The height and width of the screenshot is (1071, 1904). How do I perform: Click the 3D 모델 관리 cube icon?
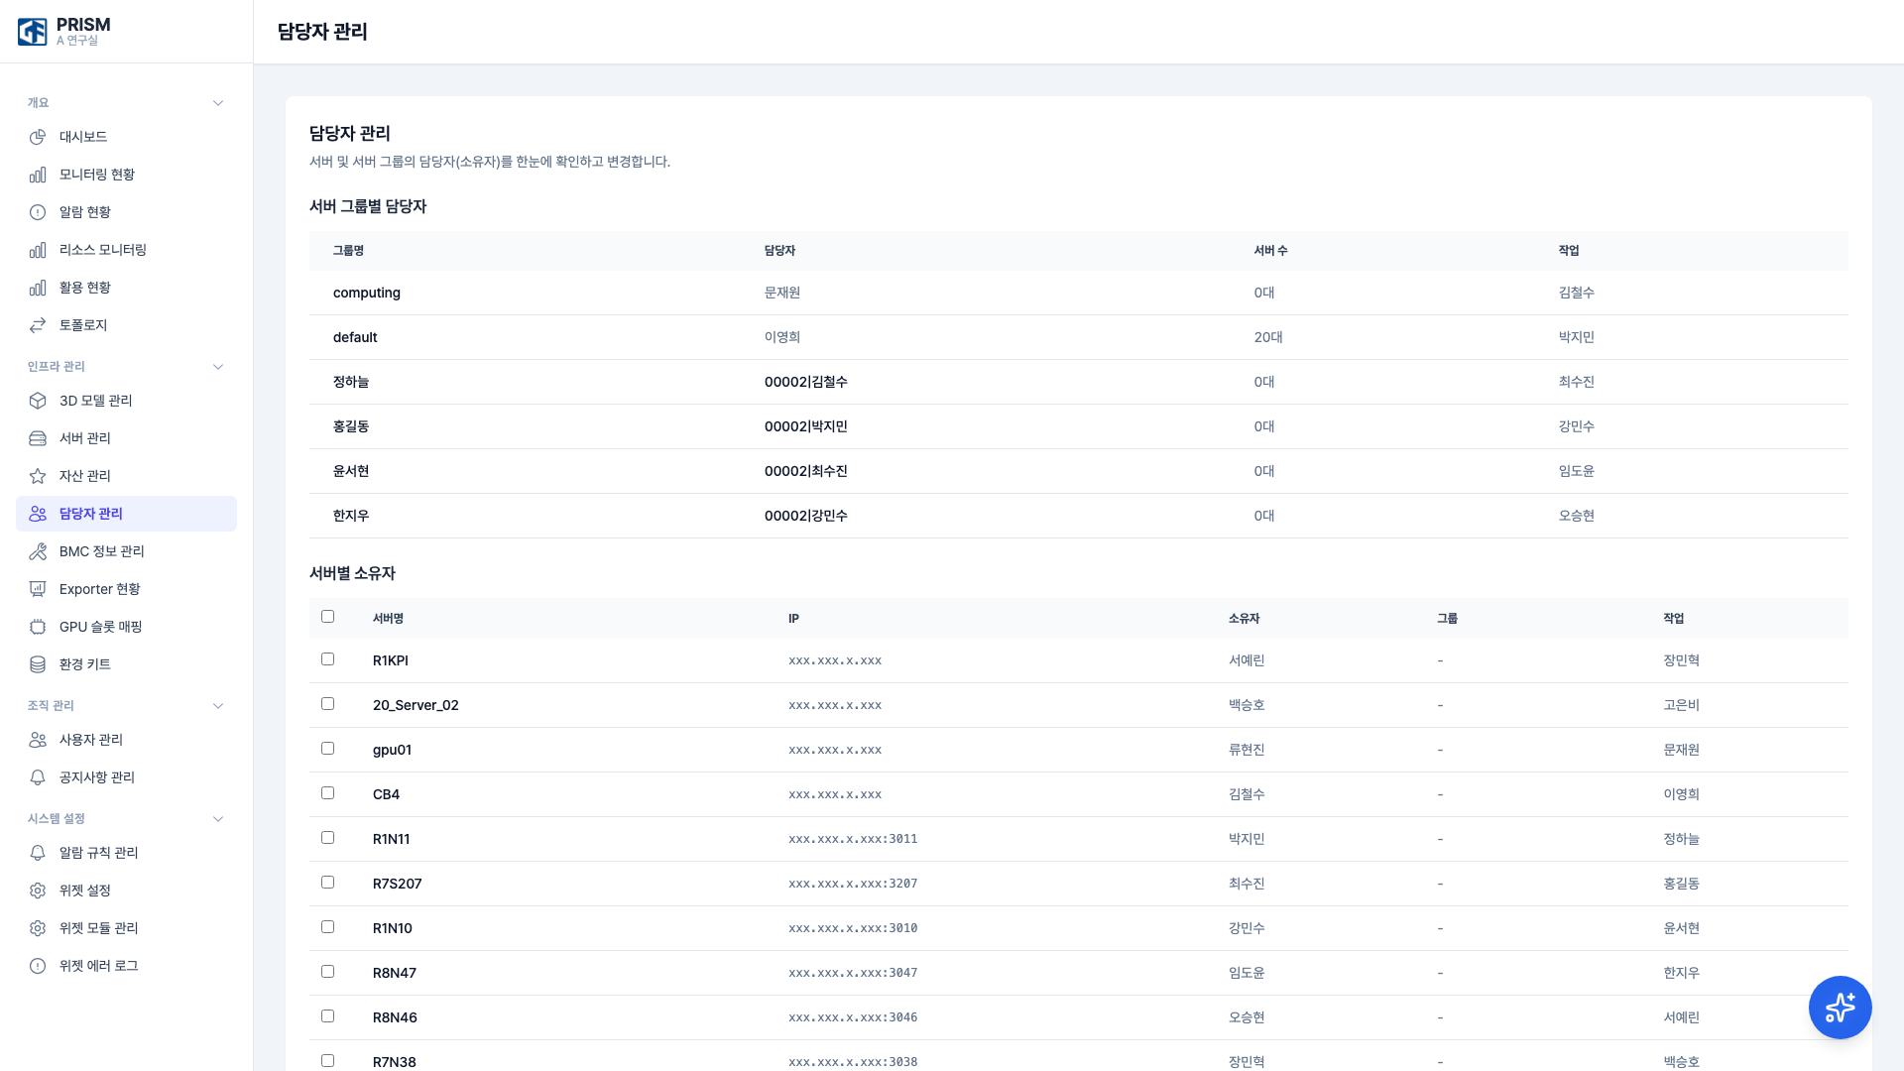pyautogui.click(x=38, y=401)
